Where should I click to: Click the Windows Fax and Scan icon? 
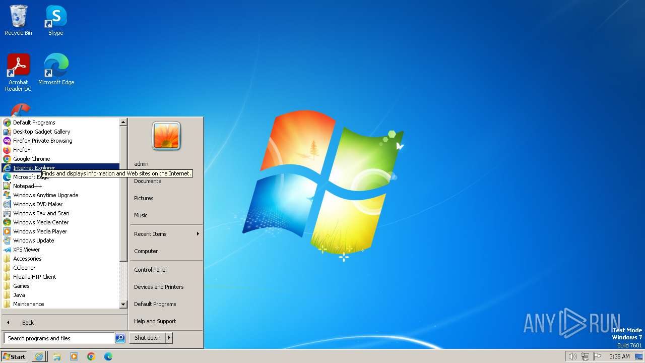pyautogui.click(x=7, y=213)
